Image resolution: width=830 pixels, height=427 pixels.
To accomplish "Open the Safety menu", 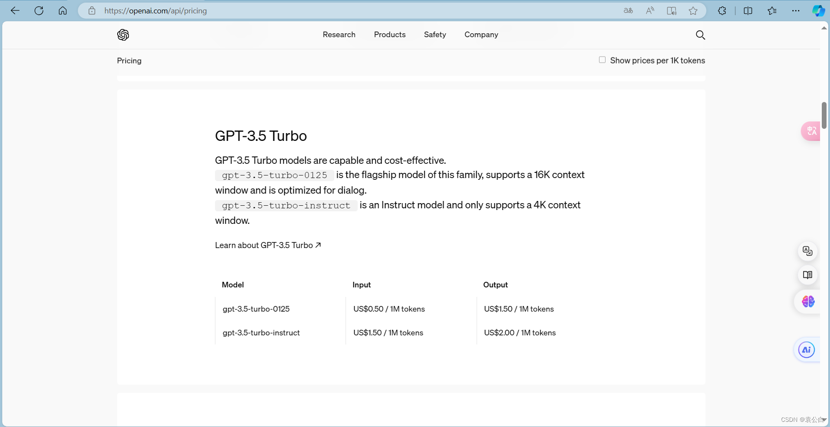I will point(435,35).
